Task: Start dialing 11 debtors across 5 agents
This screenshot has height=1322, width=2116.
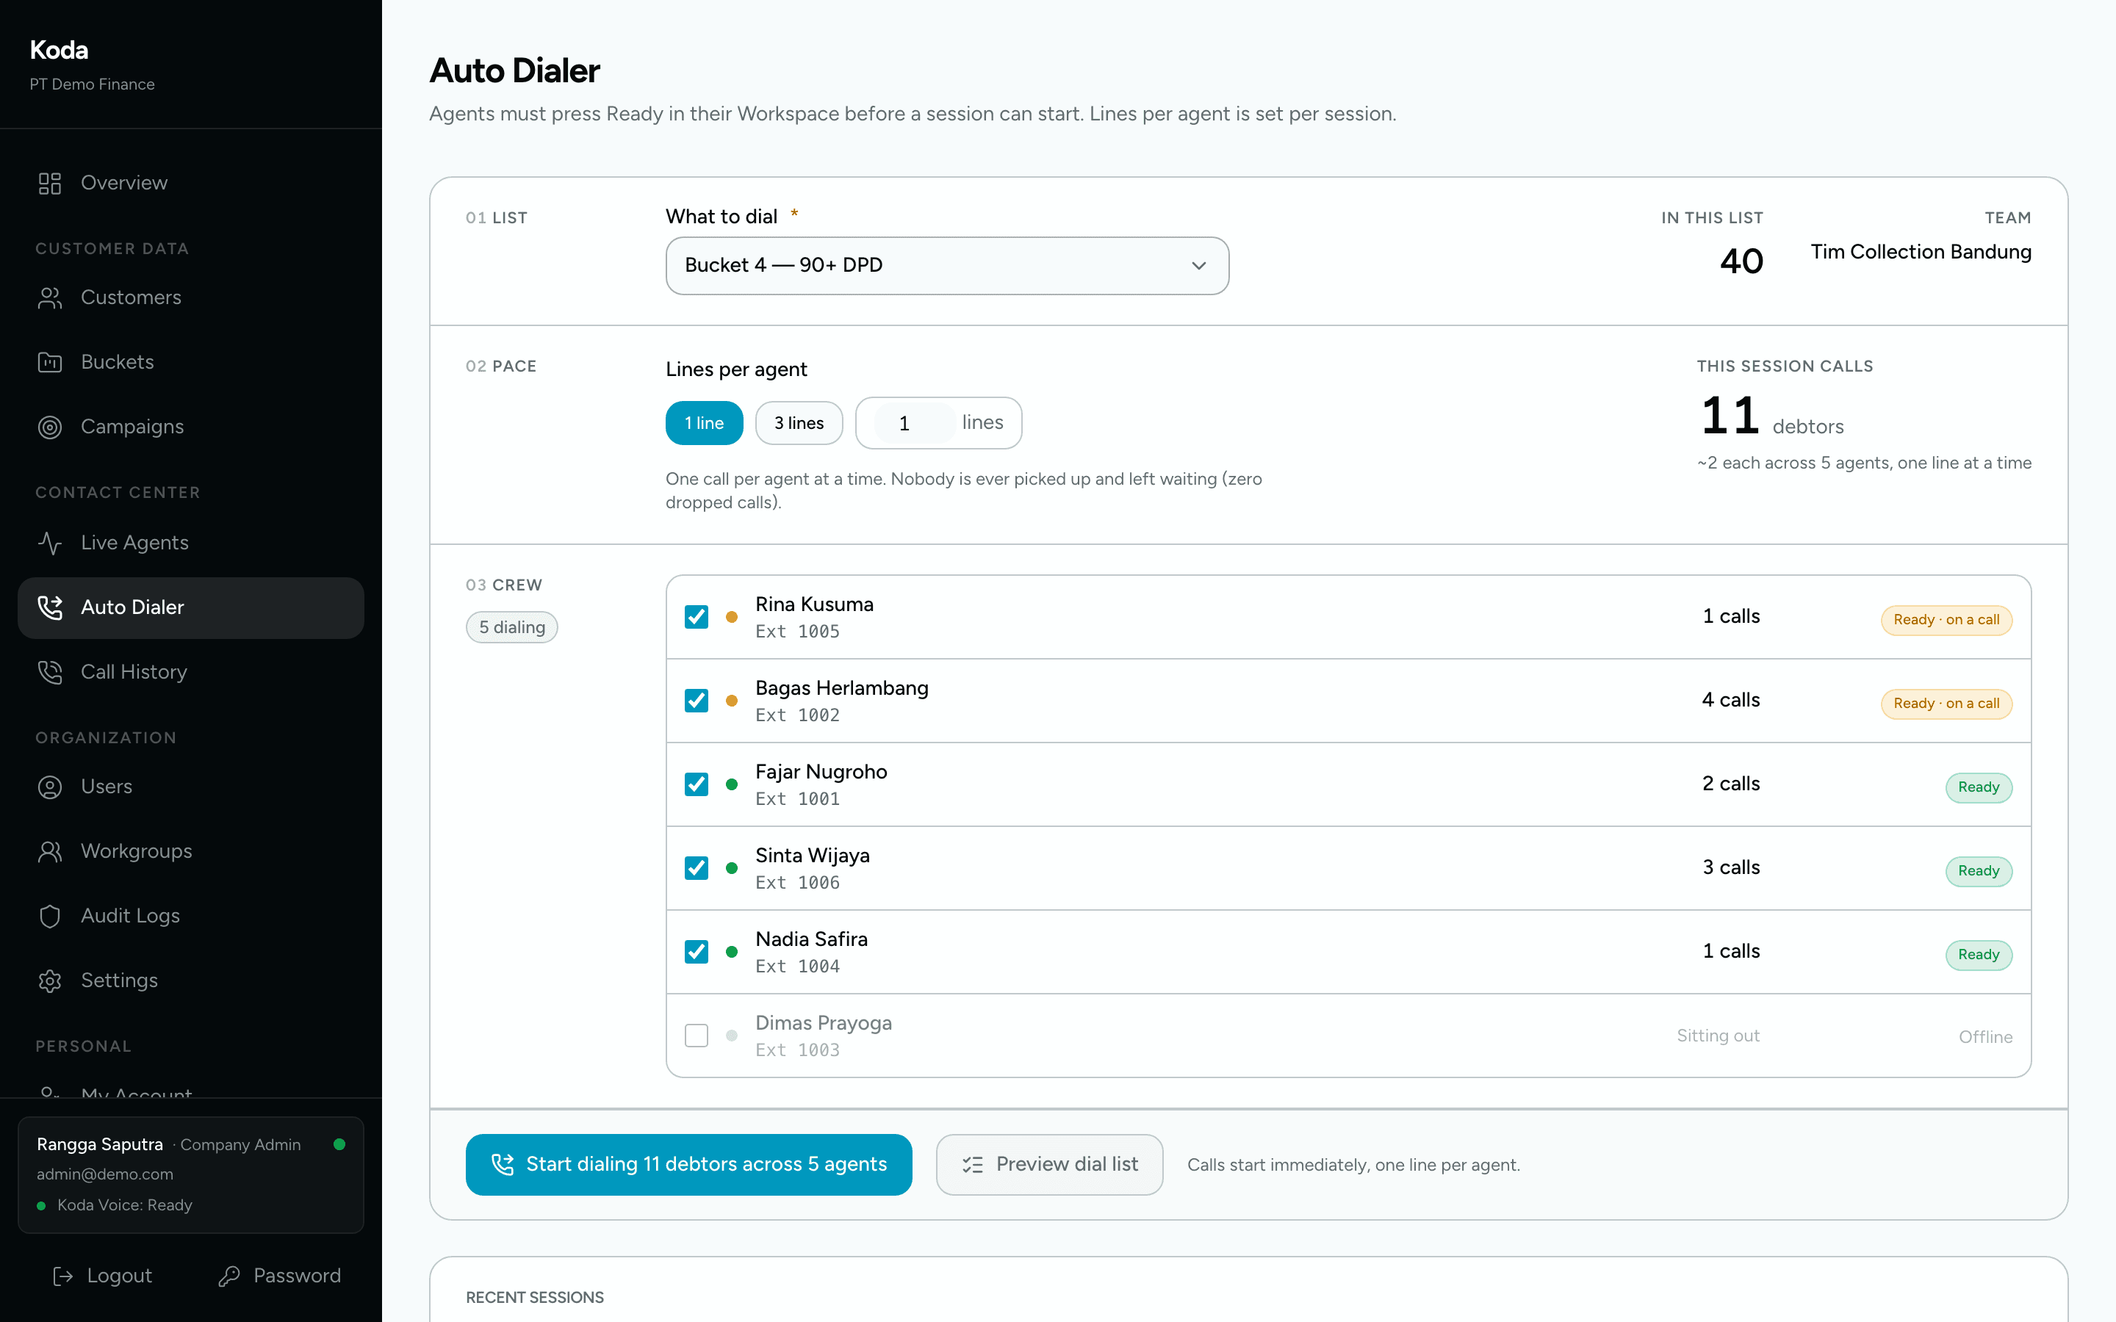Action: 689,1165
